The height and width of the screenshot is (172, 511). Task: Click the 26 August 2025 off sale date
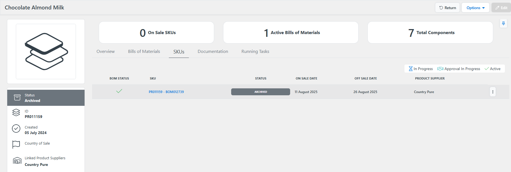[x=365, y=92]
